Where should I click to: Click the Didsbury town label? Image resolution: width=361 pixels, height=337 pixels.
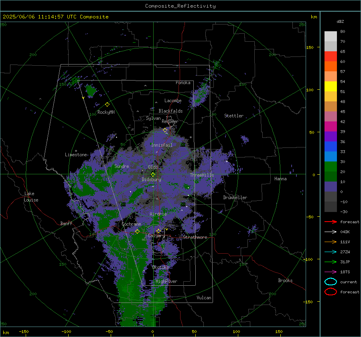tap(151, 180)
